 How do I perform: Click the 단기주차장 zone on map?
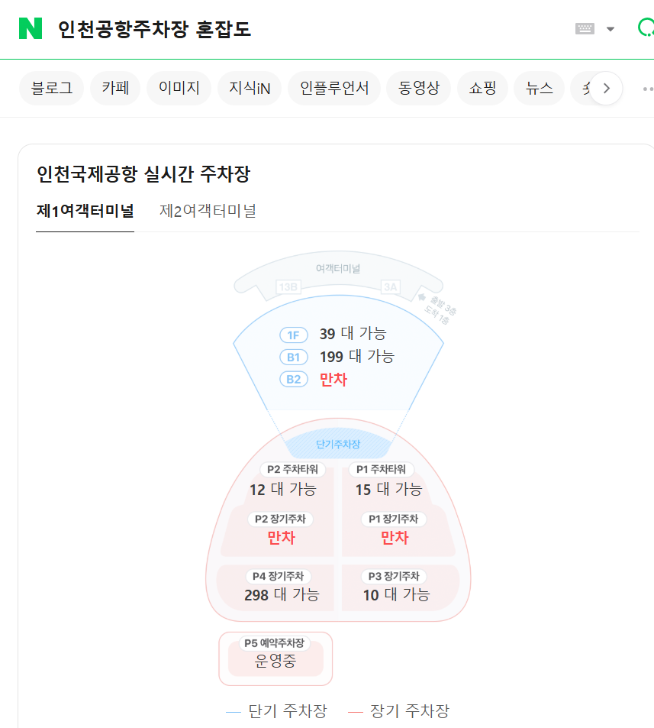pos(338,444)
